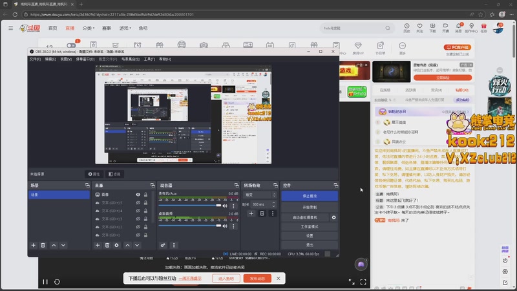The width and height of the screenshot is (517, 291).
Task: Click 开始录制 button in OBS
Action: 310,207
